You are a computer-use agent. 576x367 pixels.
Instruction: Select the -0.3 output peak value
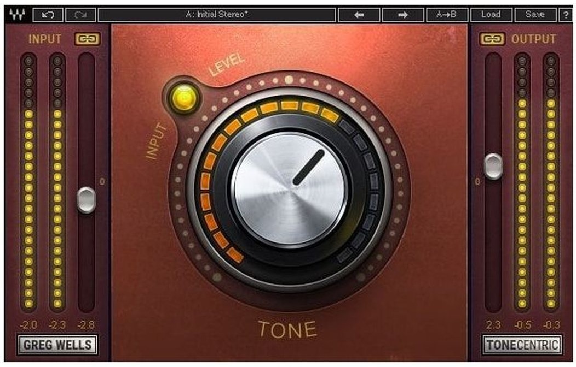pos(551,324)
